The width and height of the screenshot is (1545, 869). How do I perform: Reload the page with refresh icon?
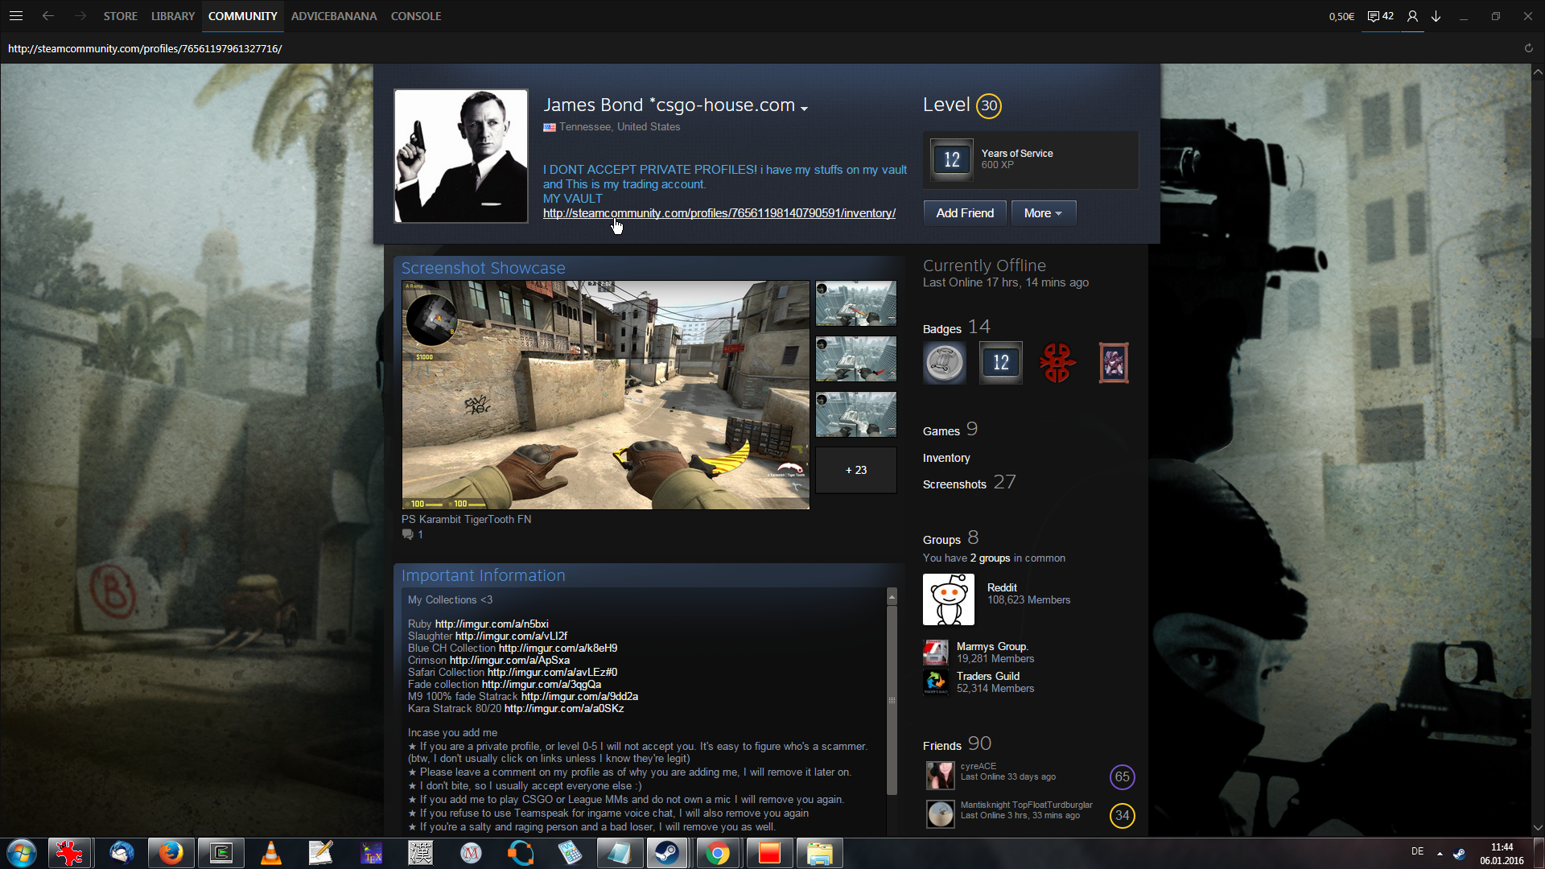click(1528, 48)
